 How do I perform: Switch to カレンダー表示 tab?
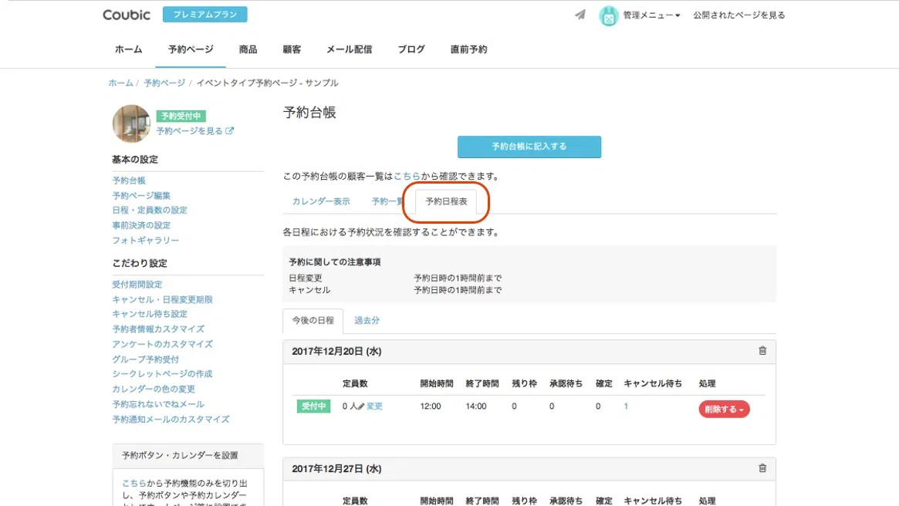coord(321,201)
